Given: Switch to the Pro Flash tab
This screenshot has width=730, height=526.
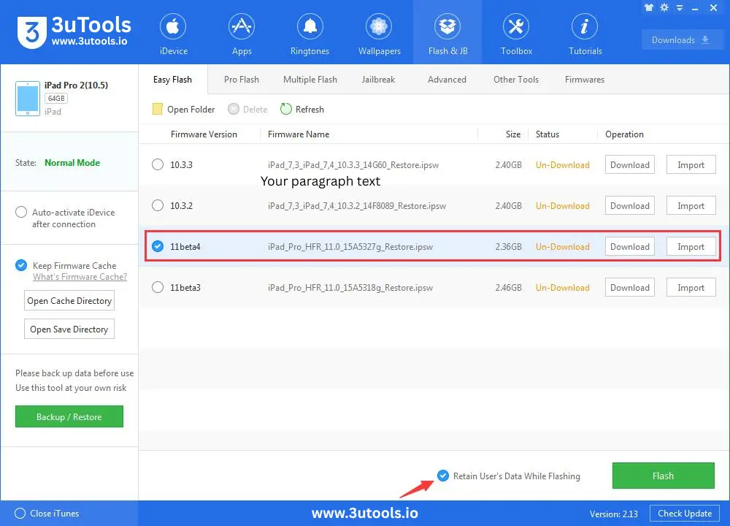Looking at the screenshot, I should pos(241,80).
